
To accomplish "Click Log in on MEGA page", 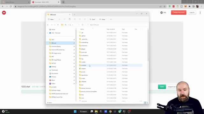I will 192,12.
